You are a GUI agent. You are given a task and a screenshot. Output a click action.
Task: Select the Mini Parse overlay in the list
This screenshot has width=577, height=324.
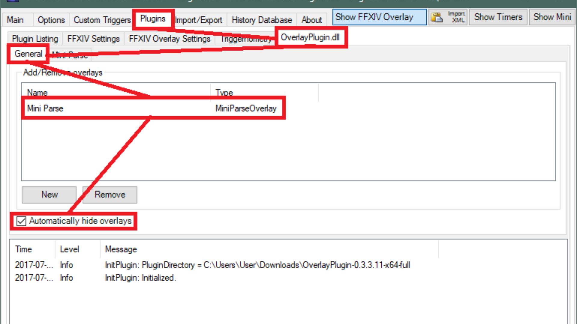pyautogui.click(x=120, y=108)
